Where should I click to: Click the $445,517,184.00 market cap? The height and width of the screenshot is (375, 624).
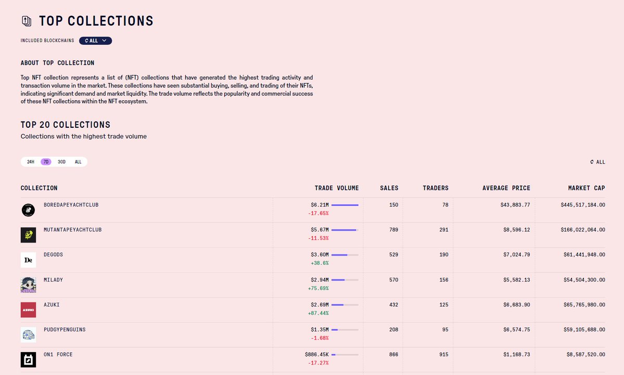click(583, 205)
